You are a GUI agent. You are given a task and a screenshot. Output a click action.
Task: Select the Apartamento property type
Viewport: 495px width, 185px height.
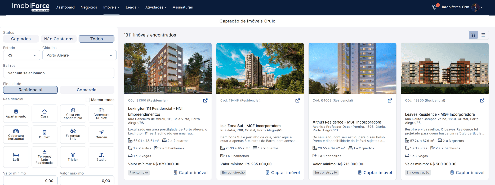[x=16, y=114]
